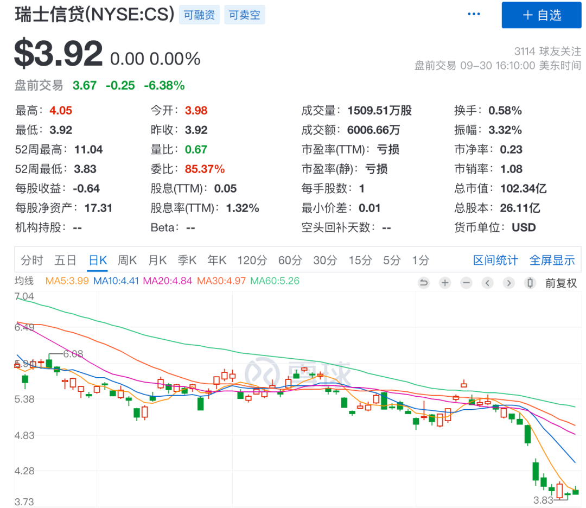586x508 pixels.
Task: Click the 每股净资产 value 17.31
Action: coord(98,208)
